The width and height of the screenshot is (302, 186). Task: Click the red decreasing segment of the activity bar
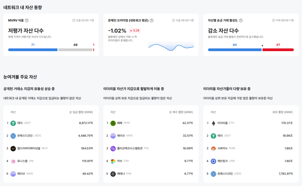[278, 50]
